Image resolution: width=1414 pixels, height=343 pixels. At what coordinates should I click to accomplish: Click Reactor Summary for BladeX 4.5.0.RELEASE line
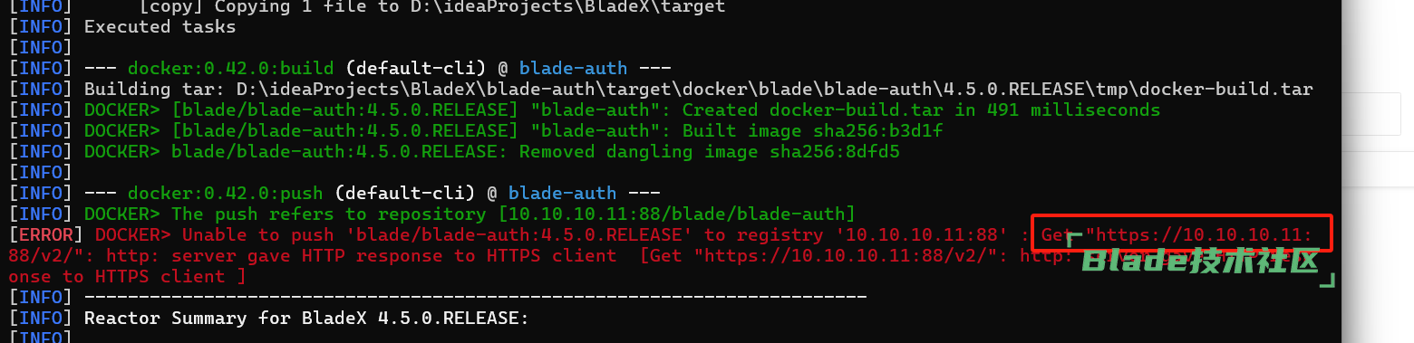[305, 319]
